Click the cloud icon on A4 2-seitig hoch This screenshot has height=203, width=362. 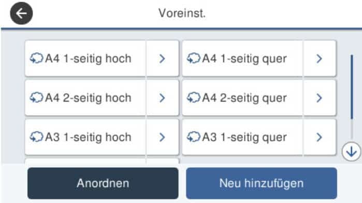click(x=36, y=97)
